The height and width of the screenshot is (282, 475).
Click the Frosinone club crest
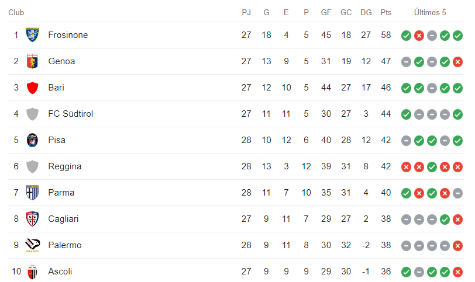32,35
